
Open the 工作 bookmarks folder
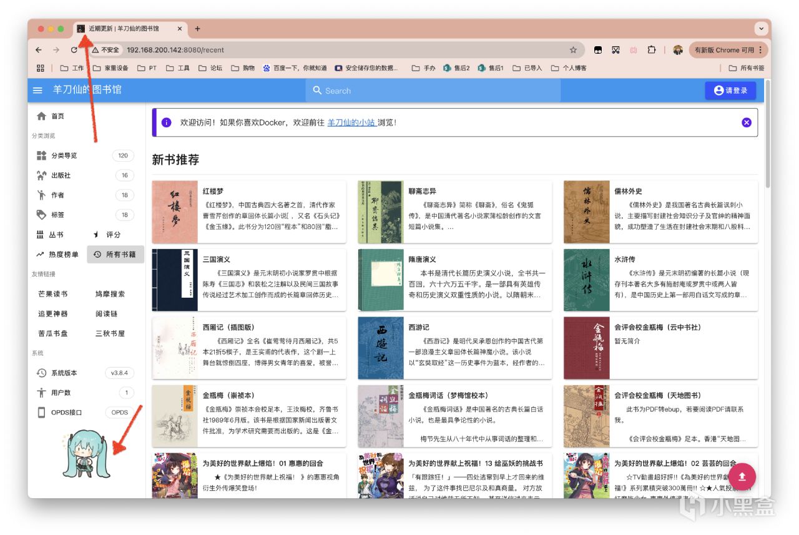point(72,68)
